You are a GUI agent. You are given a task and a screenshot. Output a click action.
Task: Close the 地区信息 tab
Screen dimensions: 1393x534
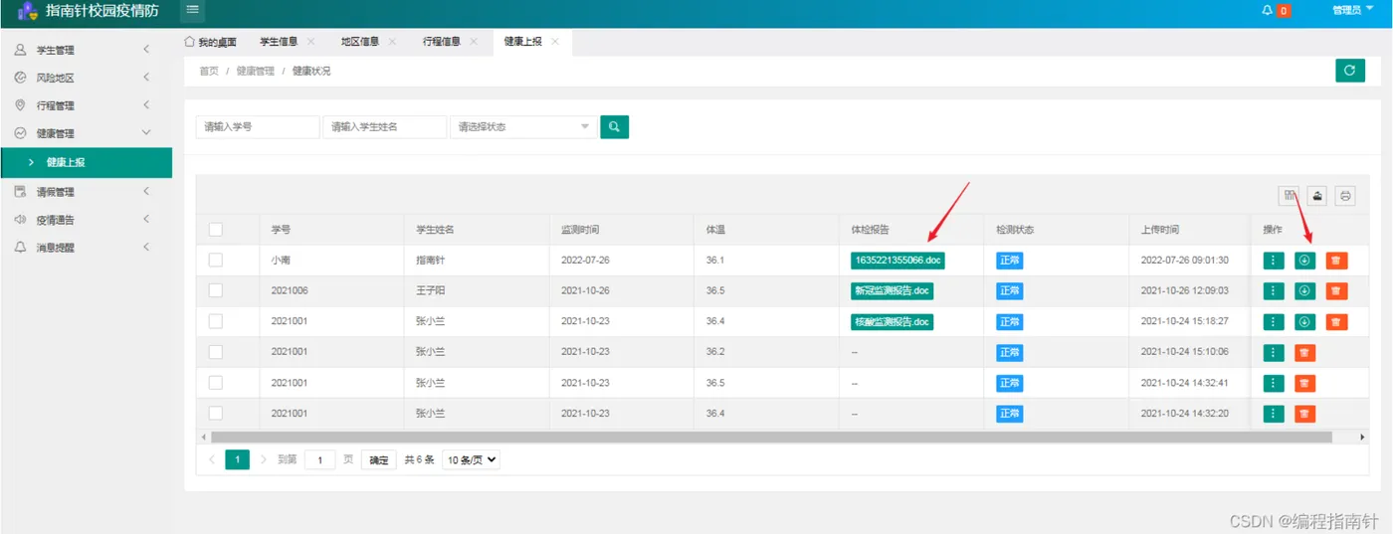click(392, 42)
